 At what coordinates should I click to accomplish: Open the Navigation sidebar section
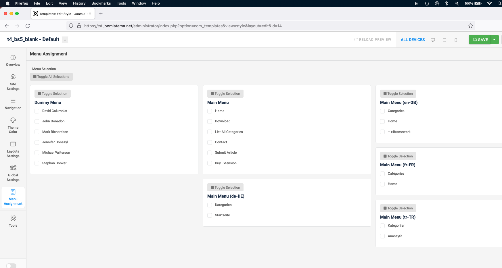pyautogui.click(x=13, y=104)
